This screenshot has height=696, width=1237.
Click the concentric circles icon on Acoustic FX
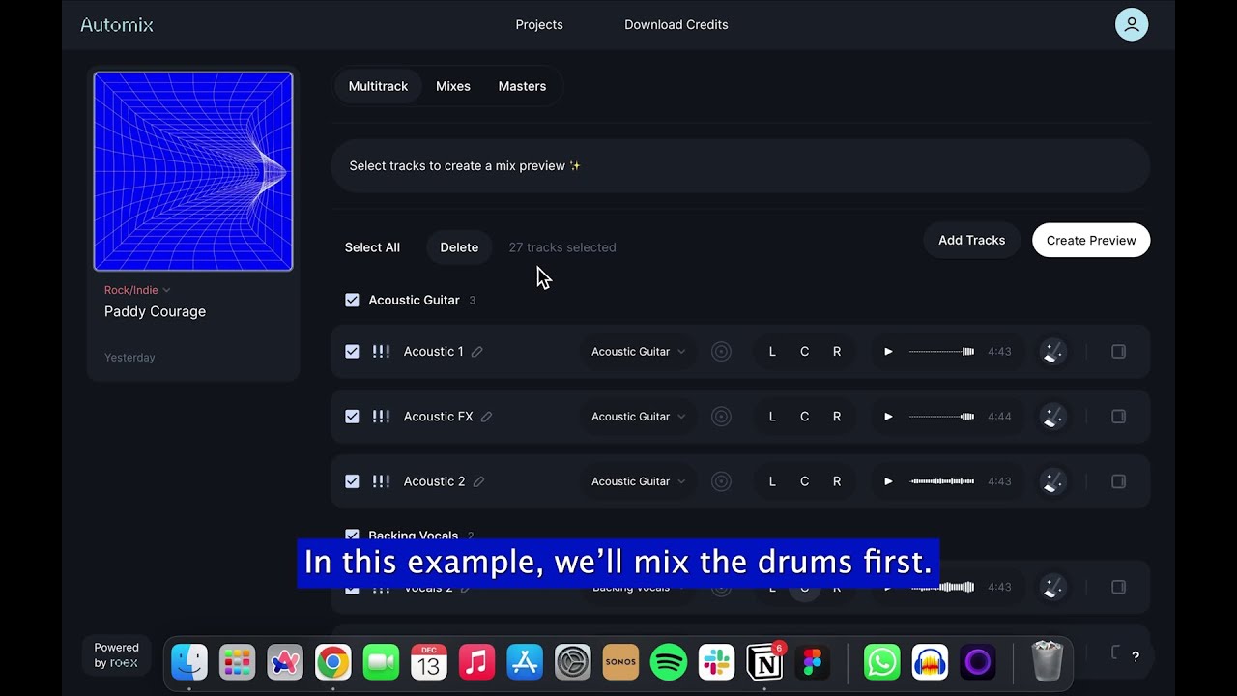click(x=721, y=417)
